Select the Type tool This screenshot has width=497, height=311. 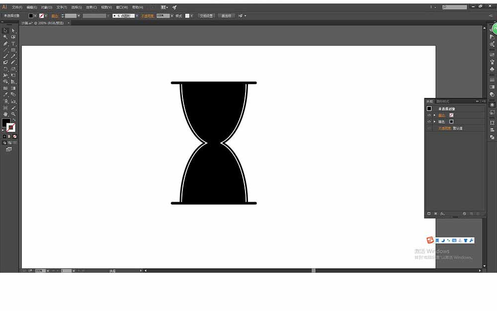coord(13,44)
